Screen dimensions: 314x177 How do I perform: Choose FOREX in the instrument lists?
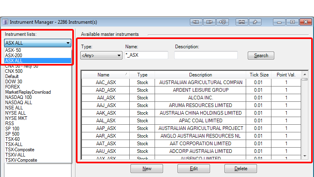(x=38, y=87)
